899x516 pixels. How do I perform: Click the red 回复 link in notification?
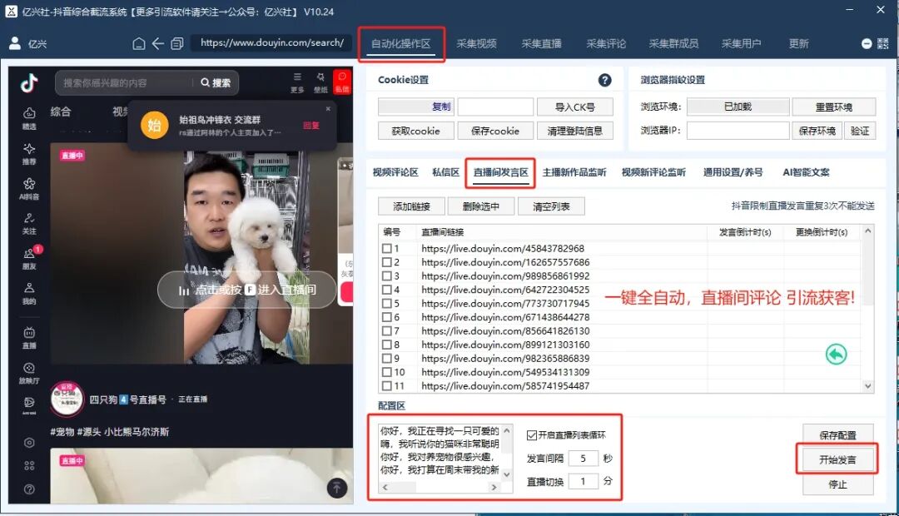point(311,126)
